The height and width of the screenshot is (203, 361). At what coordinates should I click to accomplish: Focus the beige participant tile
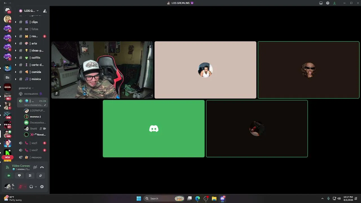click(205, 70)
